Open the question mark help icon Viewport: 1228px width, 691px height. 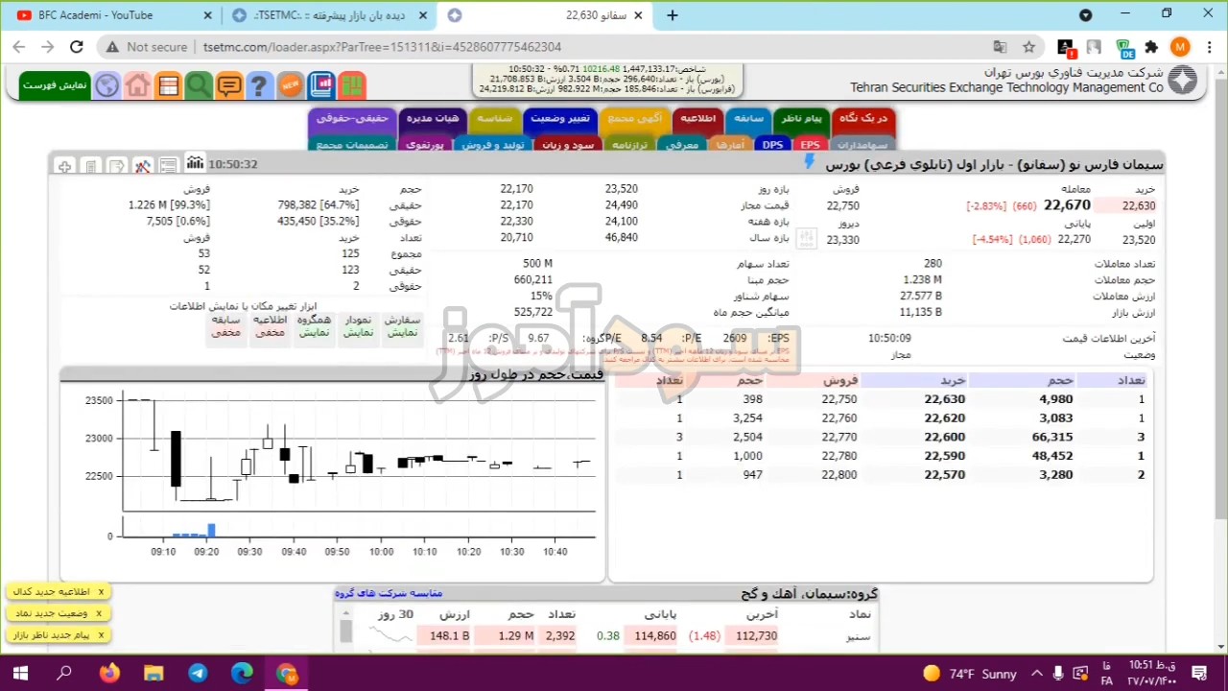coord(259,85)
